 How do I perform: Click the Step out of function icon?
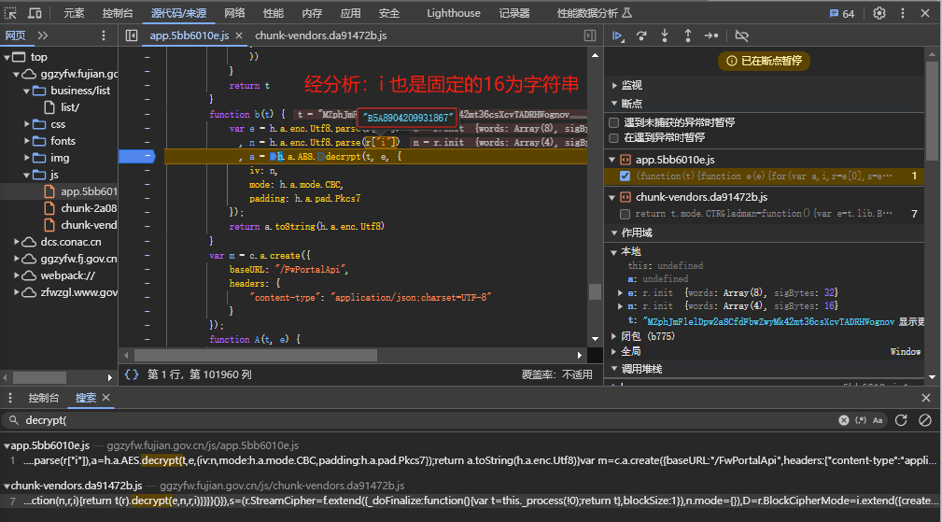click(688, 35)
